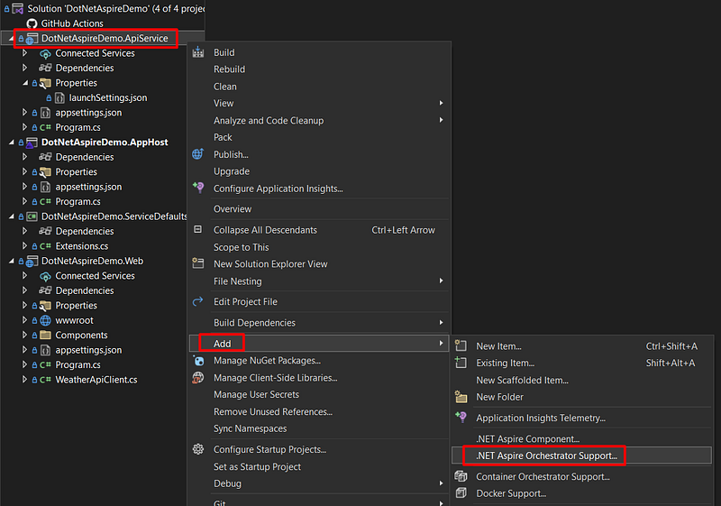721x506 pixels.
Task: Select Overview from context menu
Action: click(319, 209)
